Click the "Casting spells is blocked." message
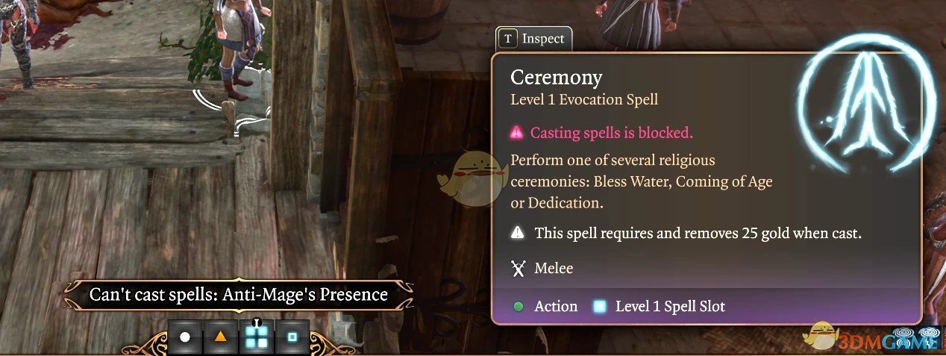This screenshot has height=356, width=946. tap(611, 133)
